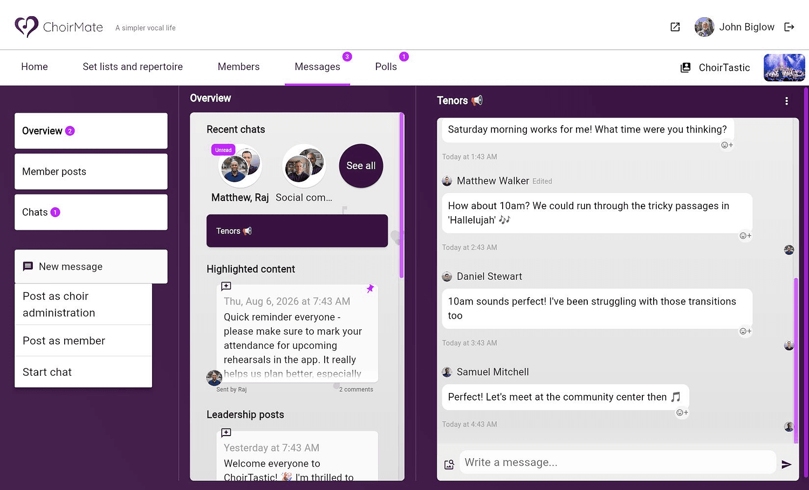
Task: Click read receipt avatar by 4:43 AM
Action: [789, 427]
